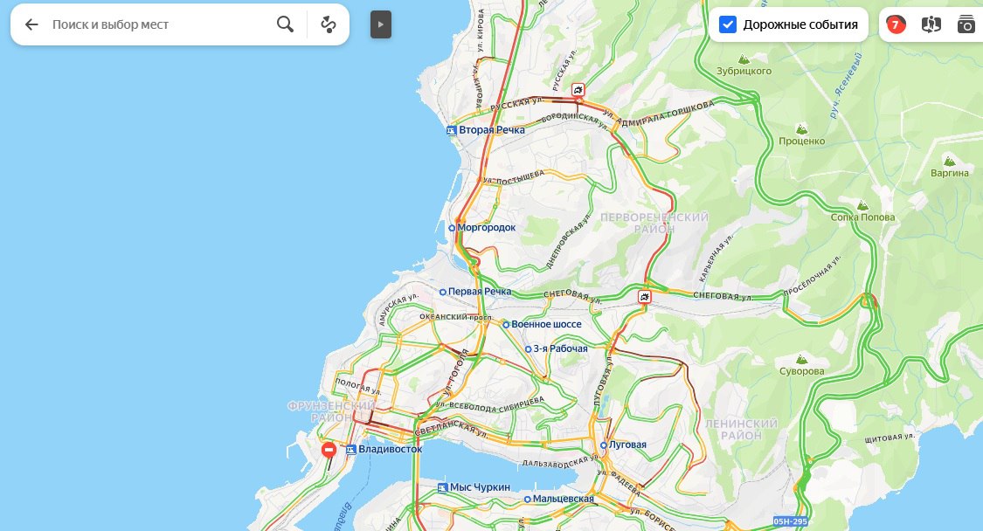This screenshot has height=531, width=983.
Task: Click the Первая Речка stop marker
Action: point(443,293)
